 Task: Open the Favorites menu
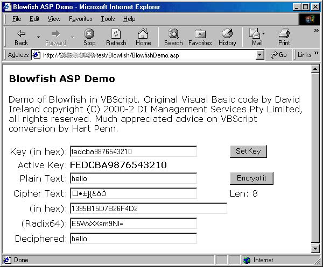click(81, 19)
